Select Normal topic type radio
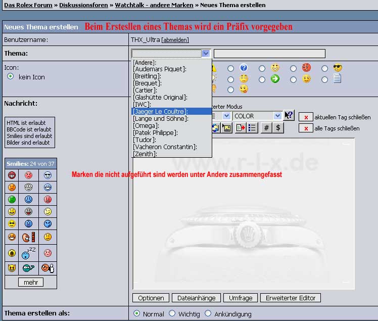 pos(136,313)
